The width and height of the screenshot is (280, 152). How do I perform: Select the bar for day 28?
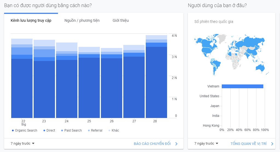click(x=156, y=77)
